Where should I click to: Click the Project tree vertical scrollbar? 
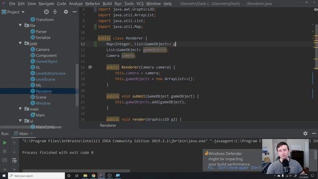[77, 85]
